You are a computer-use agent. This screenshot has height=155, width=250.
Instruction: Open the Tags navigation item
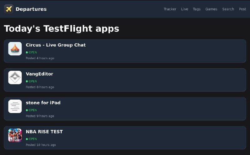(197, 9)
